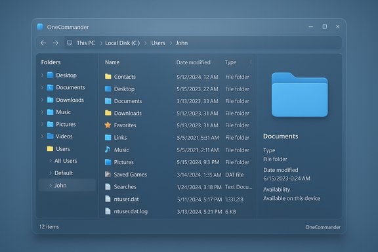
Task: Click the Searches document icon
Action: [108, 186]
